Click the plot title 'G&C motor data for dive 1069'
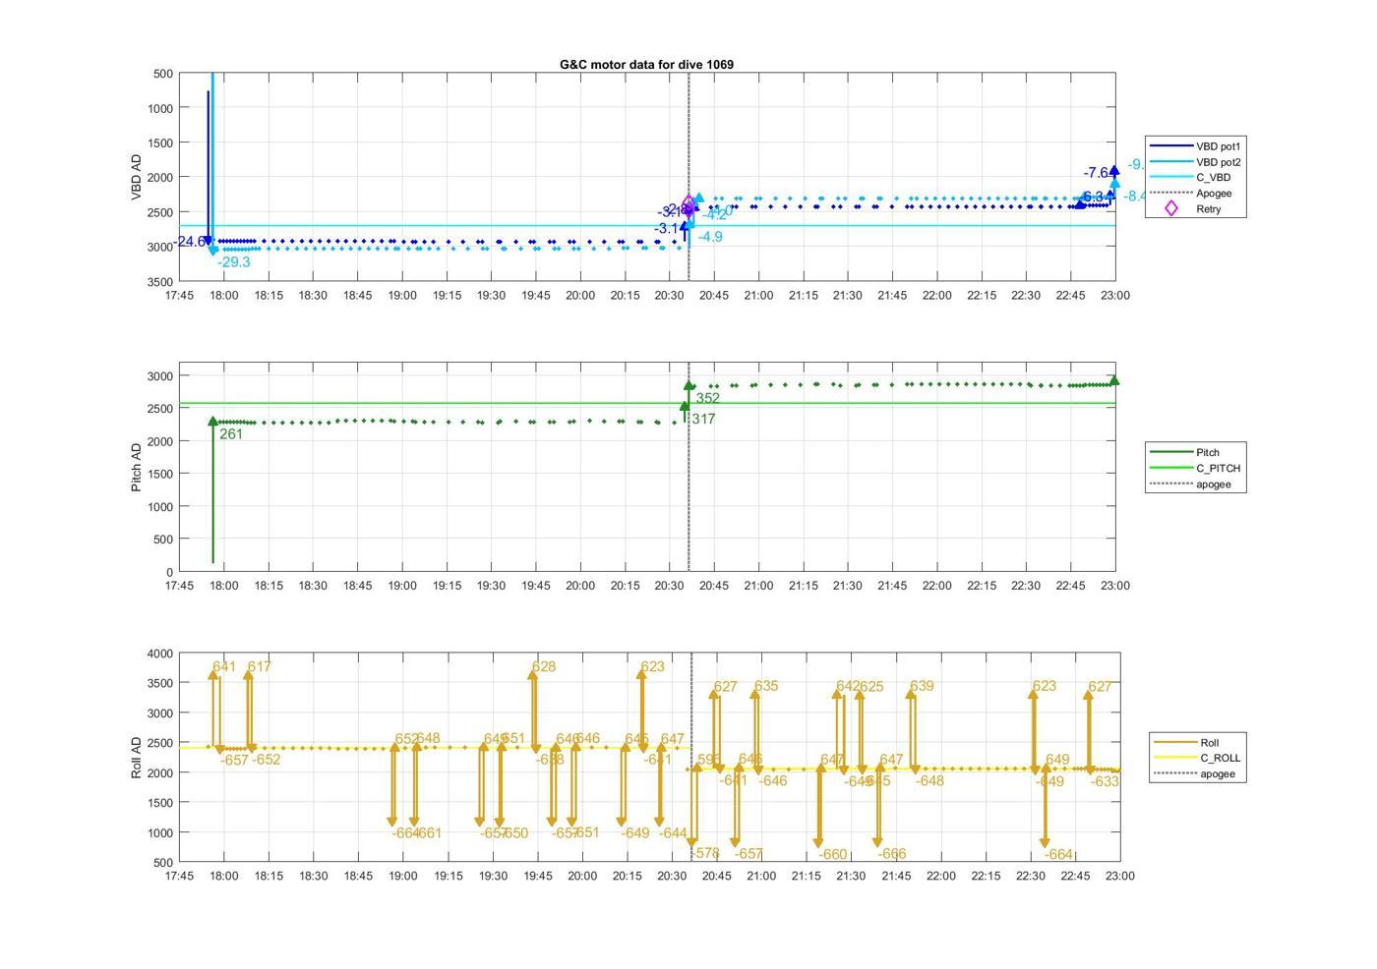 (646, 64)
